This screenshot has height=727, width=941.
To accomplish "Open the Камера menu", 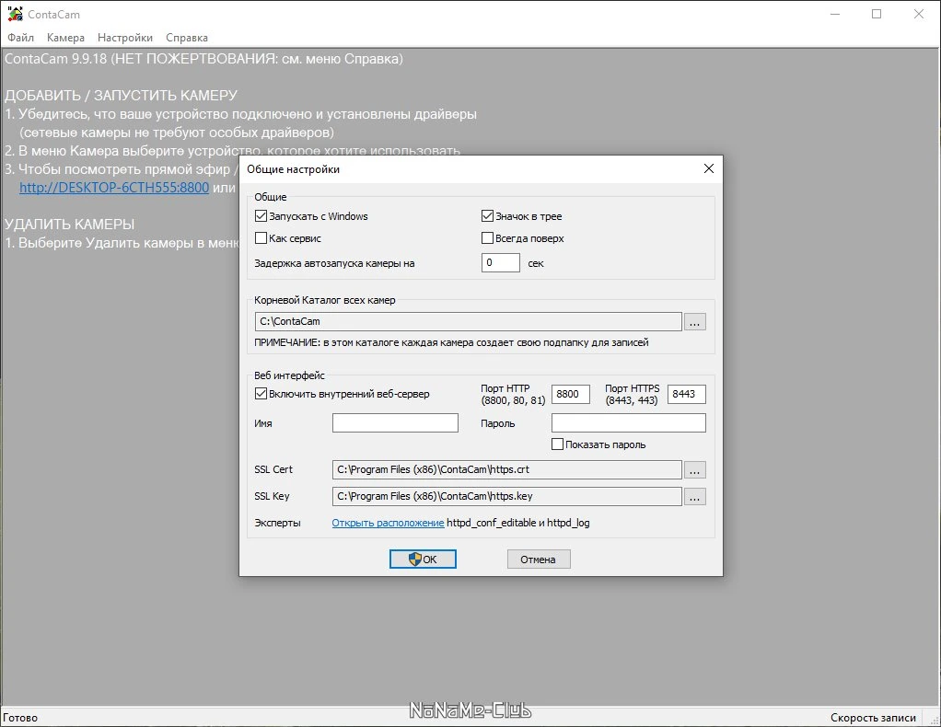I will 65,37.
